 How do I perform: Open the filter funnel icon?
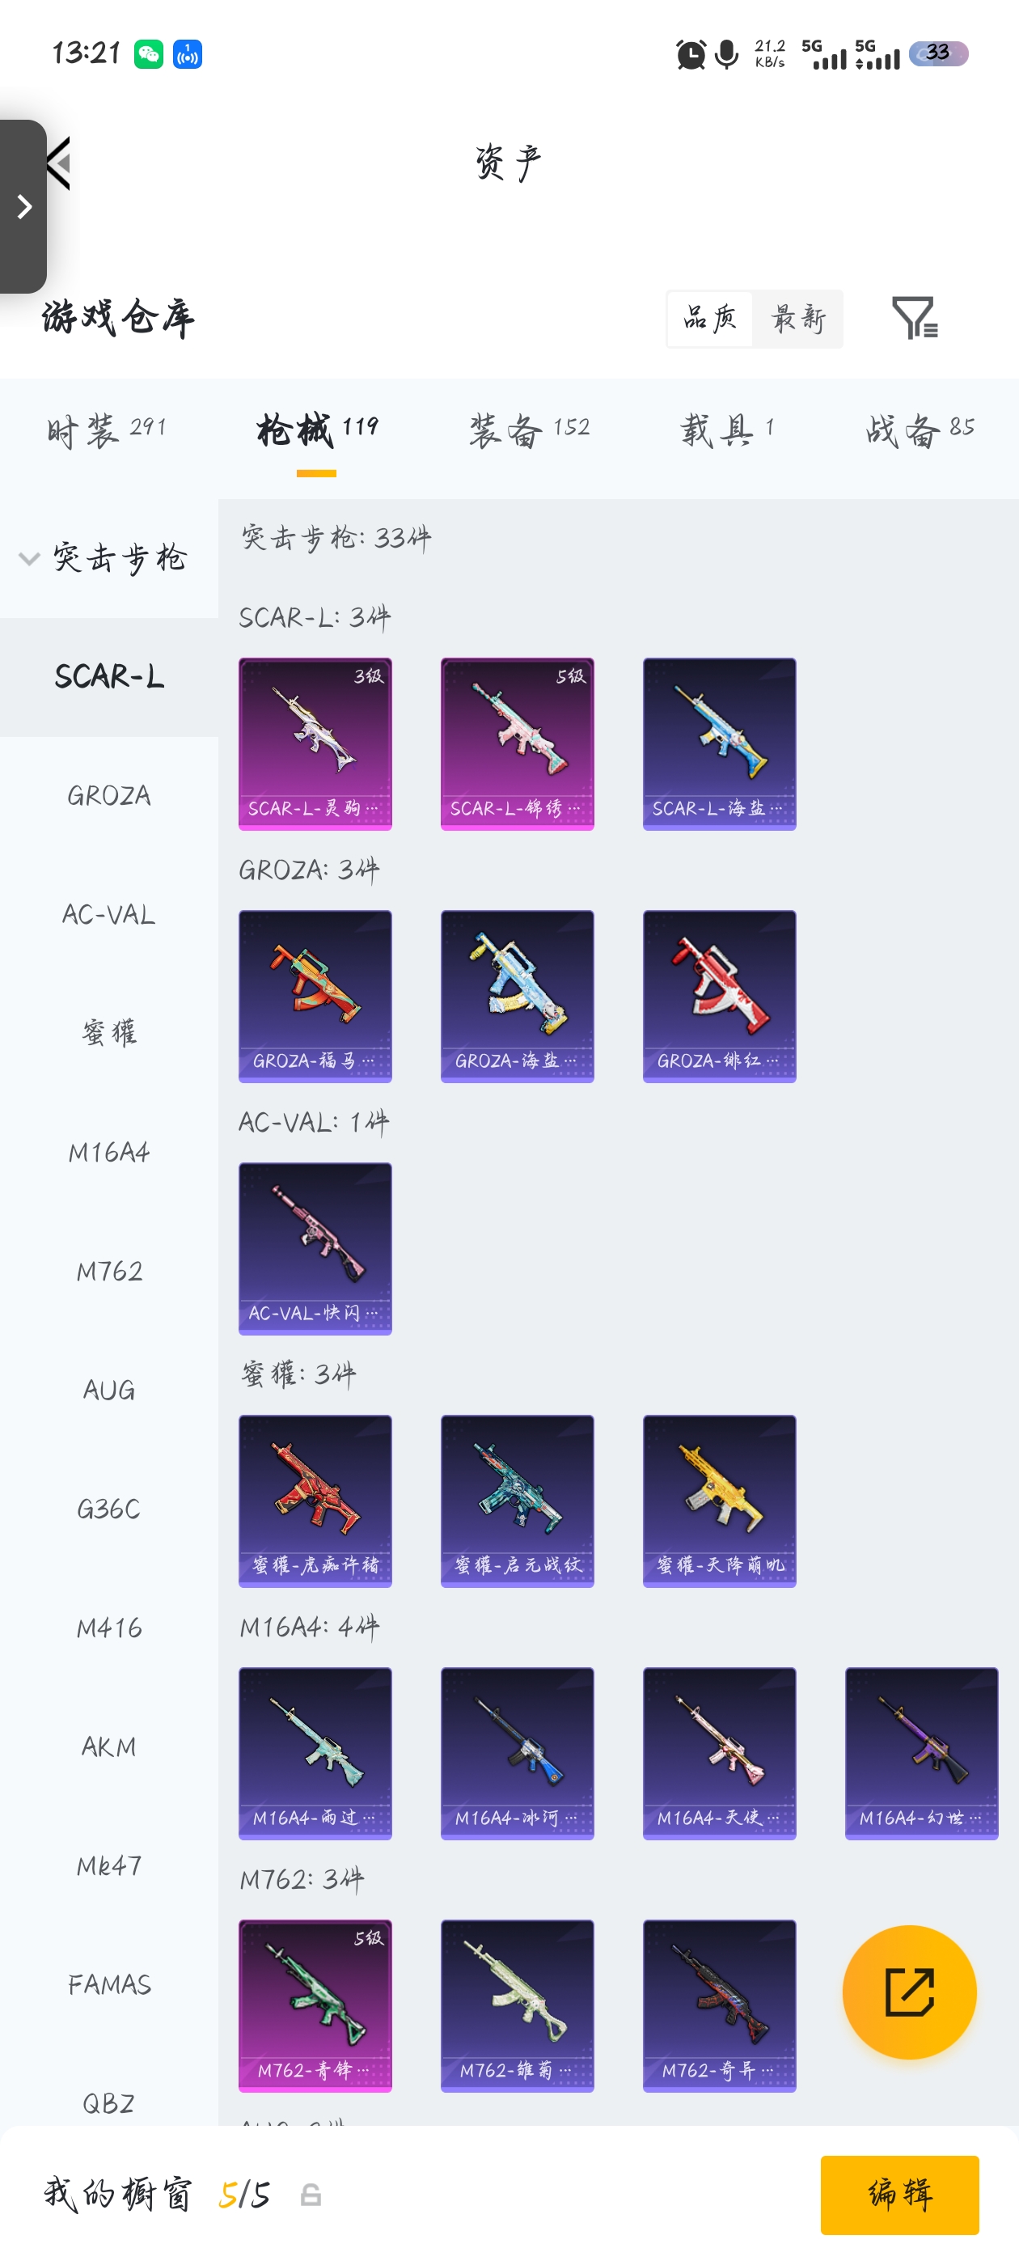915,317
